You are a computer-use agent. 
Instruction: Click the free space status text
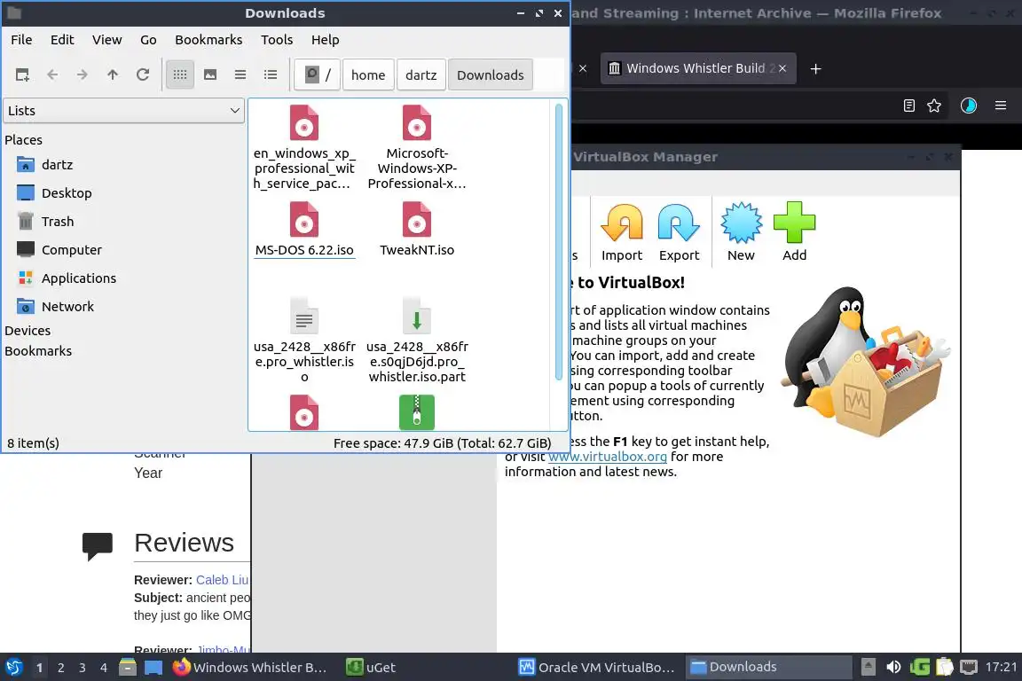(442, 443)
